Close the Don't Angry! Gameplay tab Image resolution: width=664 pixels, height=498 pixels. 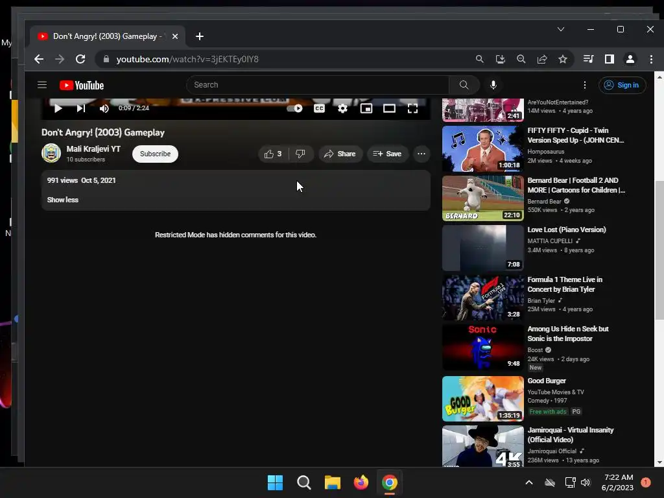(175, 36)
